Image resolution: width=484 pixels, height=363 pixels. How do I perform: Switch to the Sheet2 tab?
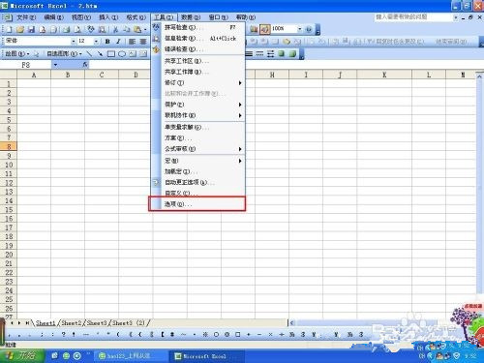tap(72, 322)
